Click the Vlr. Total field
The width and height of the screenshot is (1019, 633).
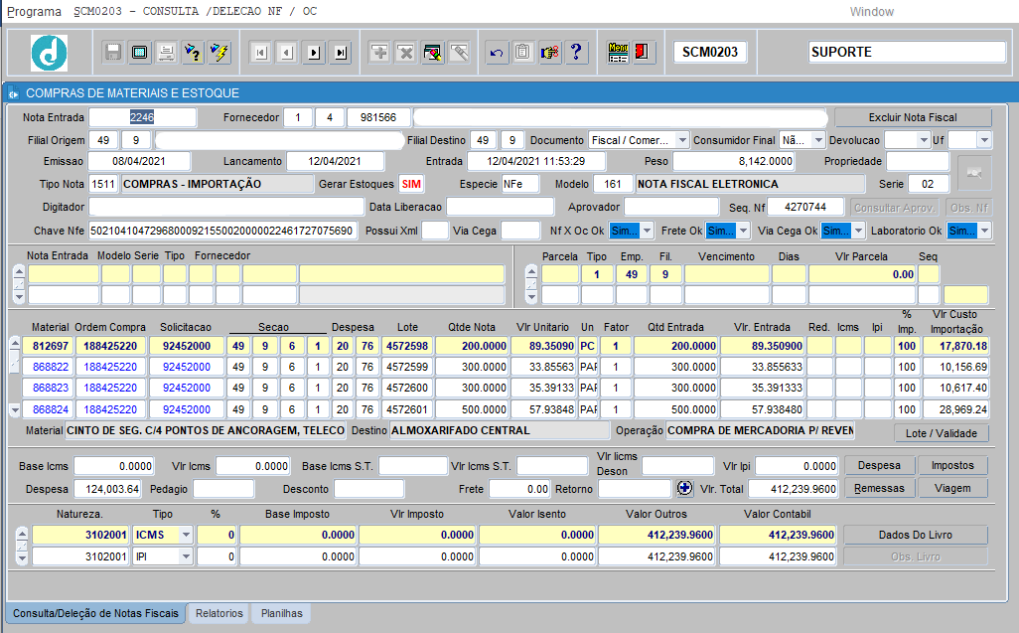[x=793, y=489]
